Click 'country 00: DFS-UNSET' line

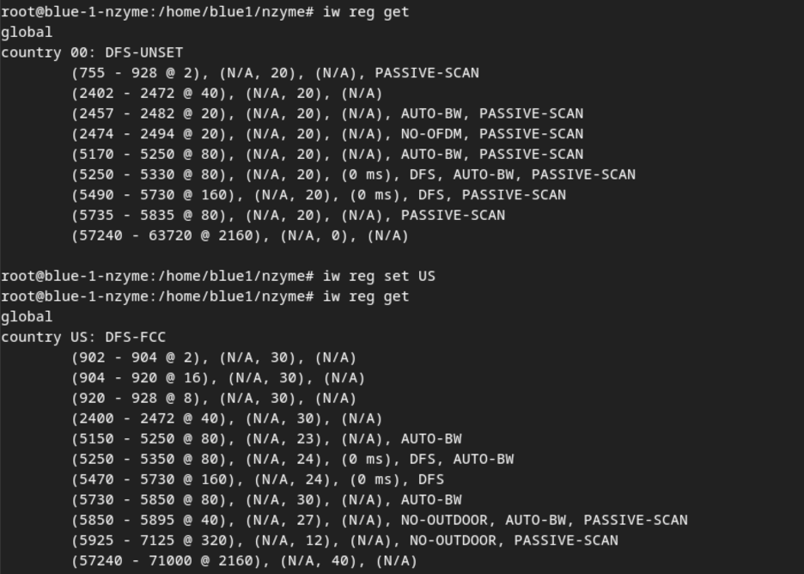(92, 52)
